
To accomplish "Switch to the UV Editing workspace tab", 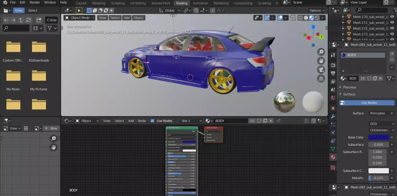I will coord(138,3).
